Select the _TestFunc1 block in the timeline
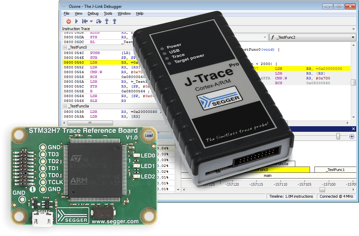 click(335, 170)
